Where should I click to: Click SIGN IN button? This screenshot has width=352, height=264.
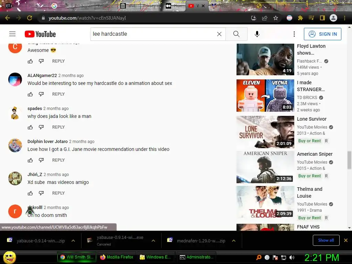point(322,34)
